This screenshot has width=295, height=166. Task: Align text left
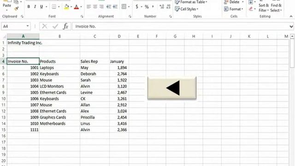click(88, 7)
